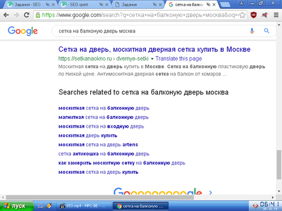
Task: Open related search москитная сетка на дверь artens
Action: click(98, 145)
